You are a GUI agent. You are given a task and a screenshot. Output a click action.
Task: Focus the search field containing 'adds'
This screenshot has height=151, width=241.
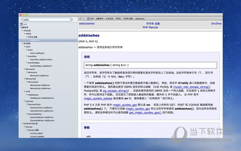pyautogui.click(x=47, y=20)
